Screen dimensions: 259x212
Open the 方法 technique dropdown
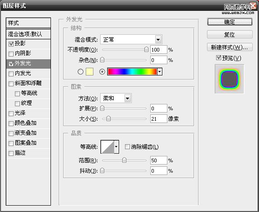[116, 98]
